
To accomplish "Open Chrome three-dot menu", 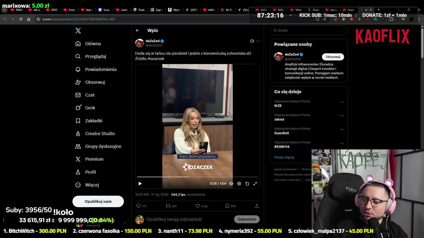I will [x=419, y=19].
